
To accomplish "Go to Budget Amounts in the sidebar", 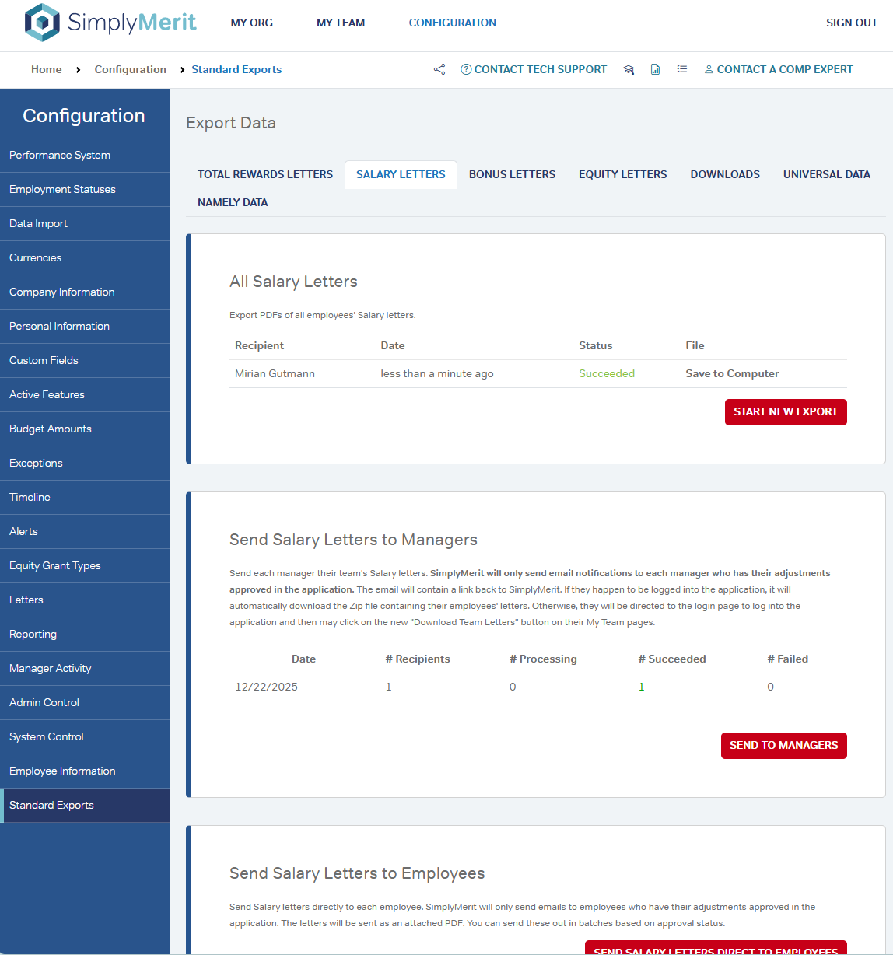I will coord(51,429).
